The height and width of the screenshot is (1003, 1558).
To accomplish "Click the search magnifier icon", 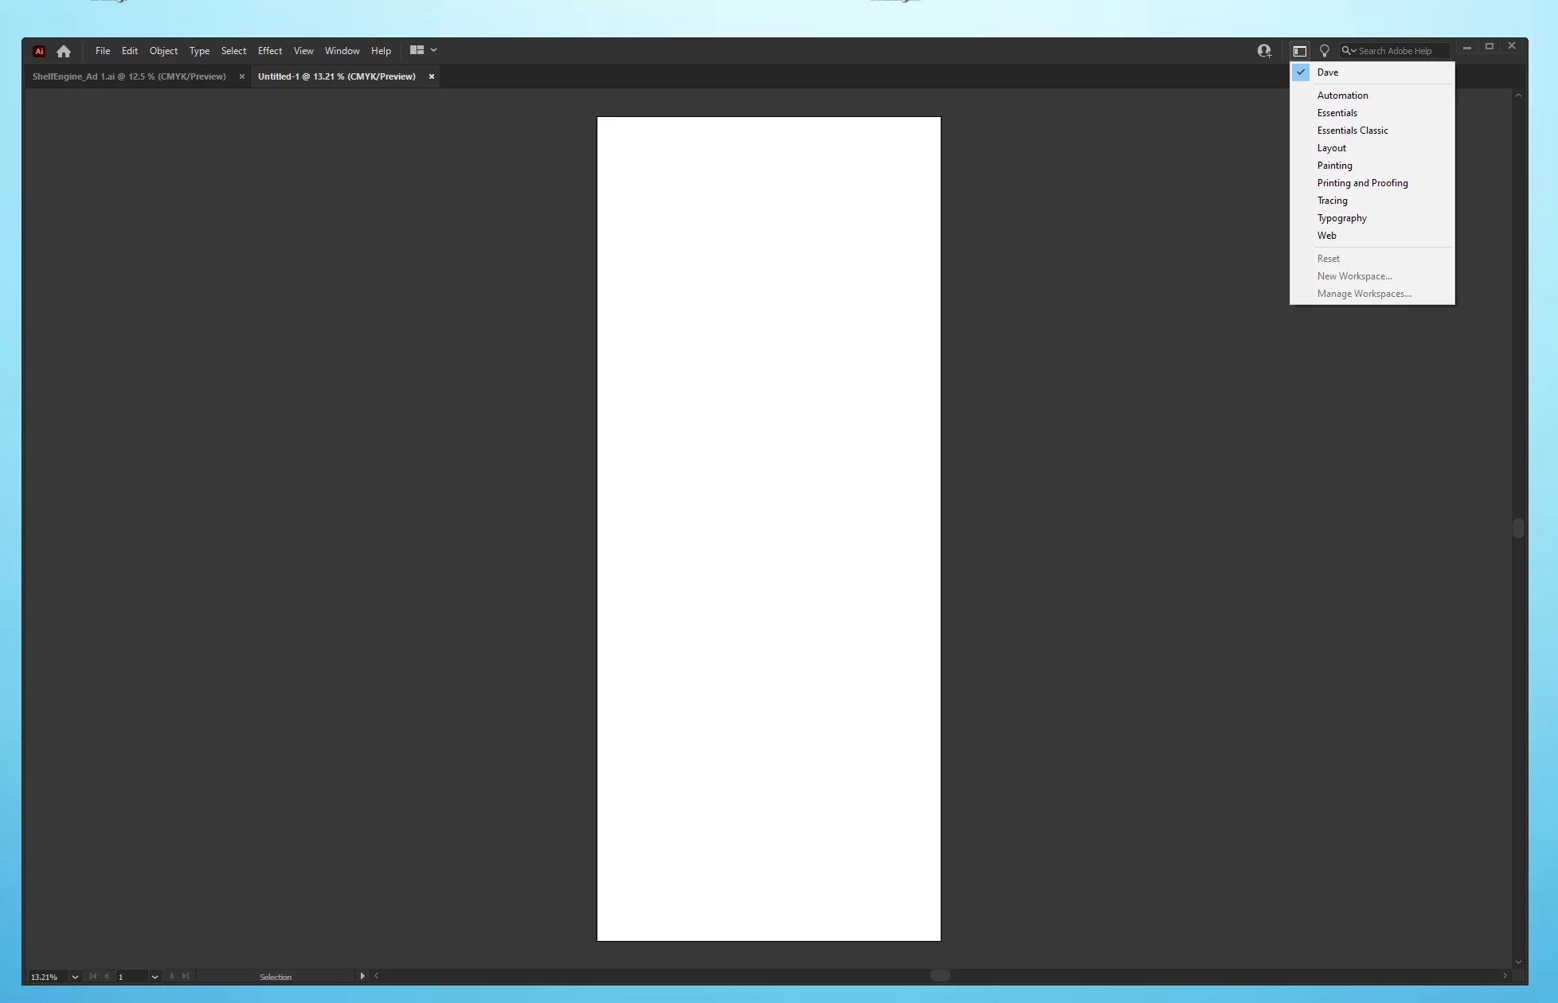I will click(x=1346, y=51).
